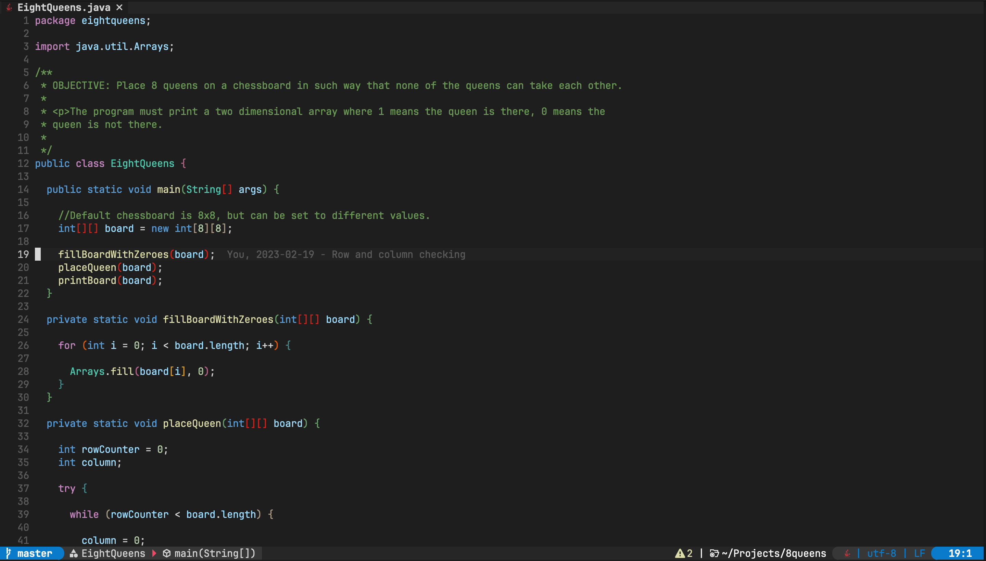
Task: Click the git blame text on line 19
Action: pyautogui.click(x=346, y=254)
